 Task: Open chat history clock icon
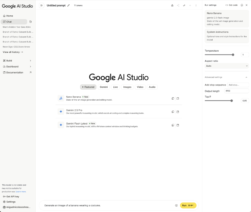pos(30,22)
